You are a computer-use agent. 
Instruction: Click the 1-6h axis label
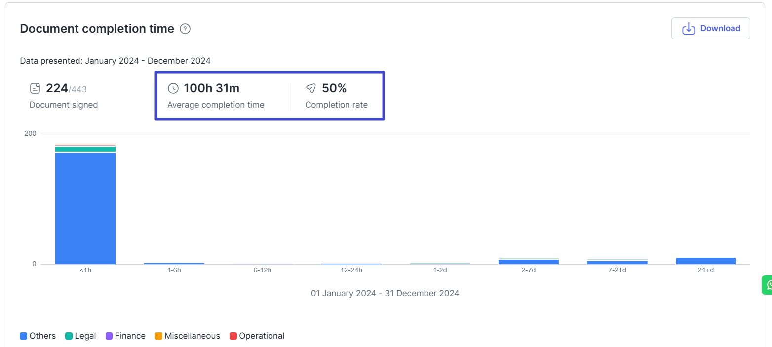(174, 270)
